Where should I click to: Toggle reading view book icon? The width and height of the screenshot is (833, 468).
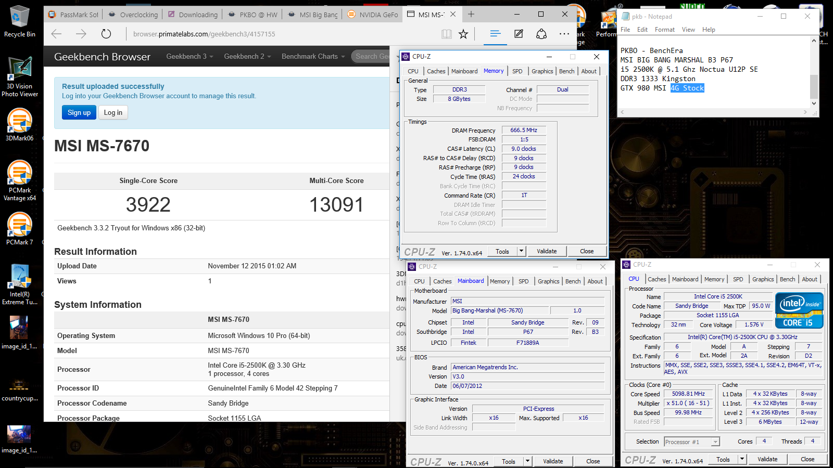446,34
